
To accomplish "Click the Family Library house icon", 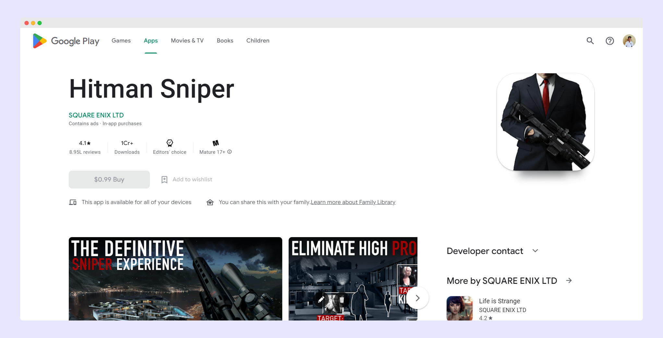I will click(x=210, y=202).
